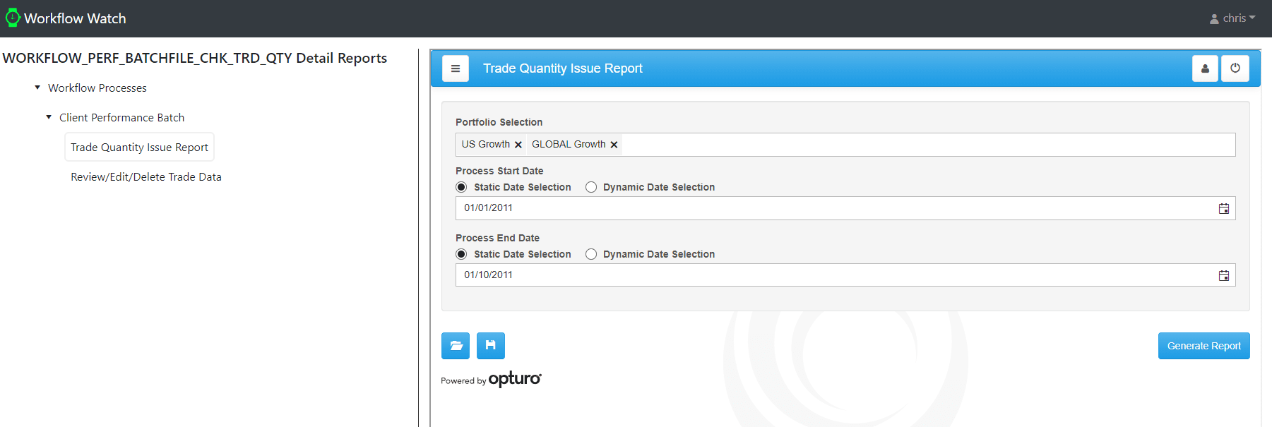The image size is (1272, 427).
Task: Click the Generate Report button
Action: coord(1204,346)
